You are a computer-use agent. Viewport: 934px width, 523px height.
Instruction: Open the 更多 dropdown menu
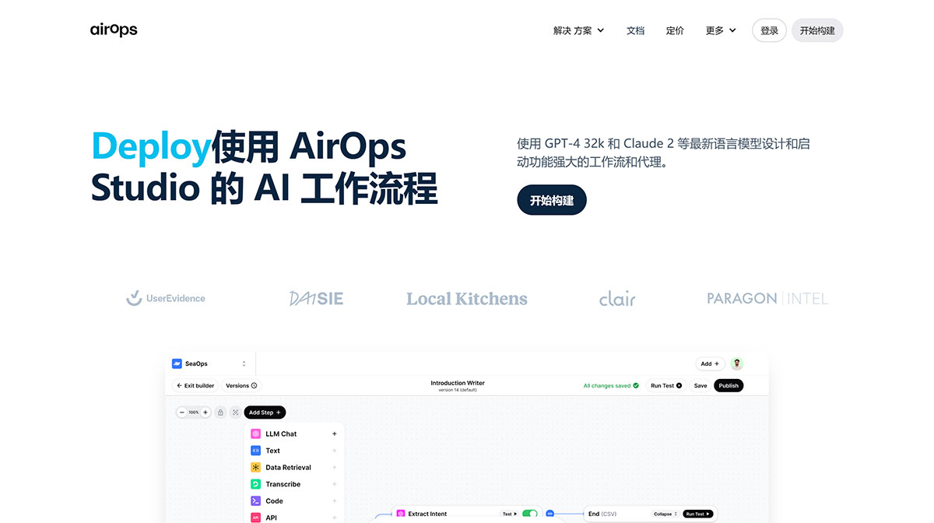pyautogui.click(x=719, y=30)
